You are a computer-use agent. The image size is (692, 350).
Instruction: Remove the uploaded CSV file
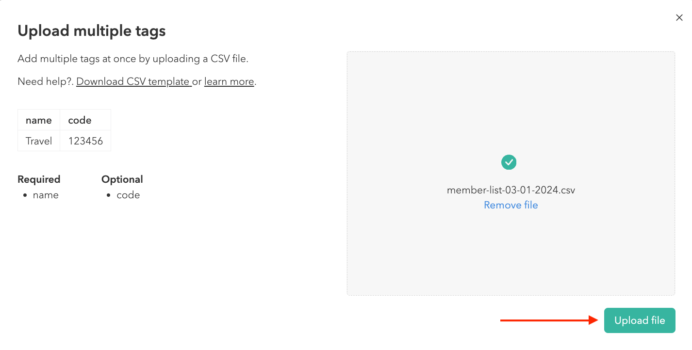[x=511, y=205]
